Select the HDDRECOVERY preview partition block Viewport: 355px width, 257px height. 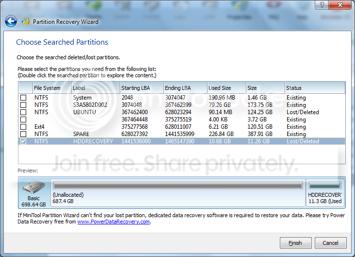325,193
